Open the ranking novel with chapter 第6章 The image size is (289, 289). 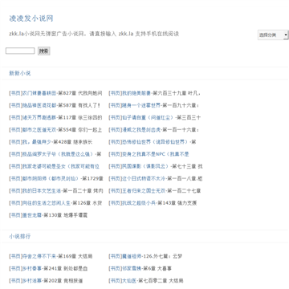(132, 268)
